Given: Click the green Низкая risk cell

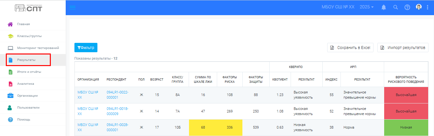Looking at the screenshot, I should (x=406, y=127).
